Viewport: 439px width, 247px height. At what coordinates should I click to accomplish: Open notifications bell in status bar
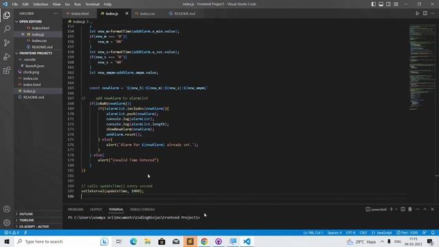[x=433, y=233]
